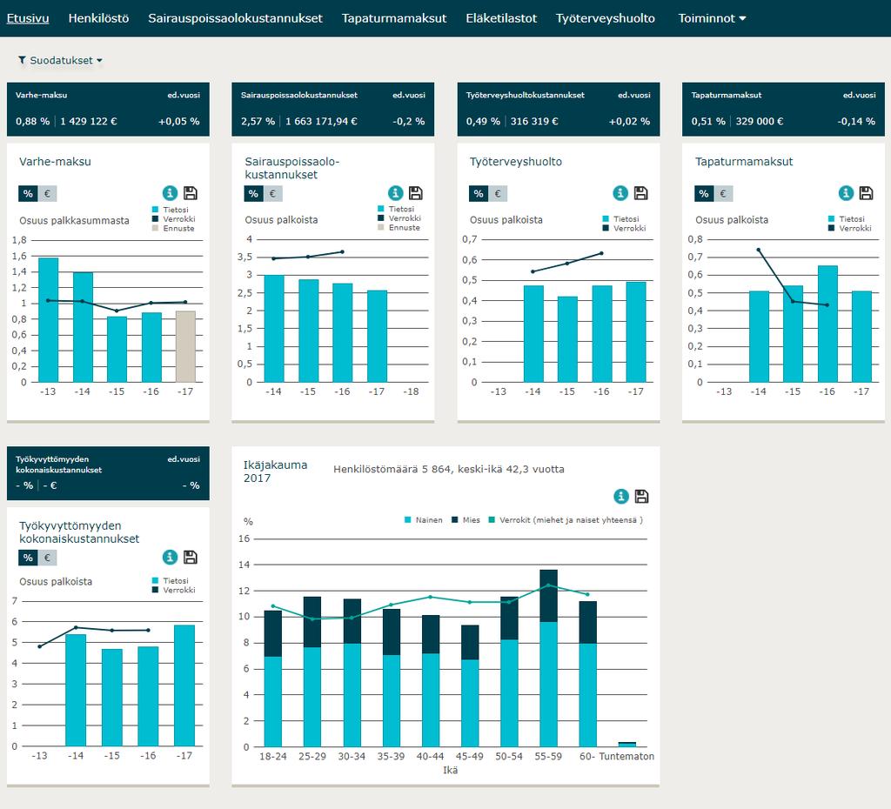Open the Henkilöstö page
Viewport: 891px width, 809px height.
tap(99, 18)
